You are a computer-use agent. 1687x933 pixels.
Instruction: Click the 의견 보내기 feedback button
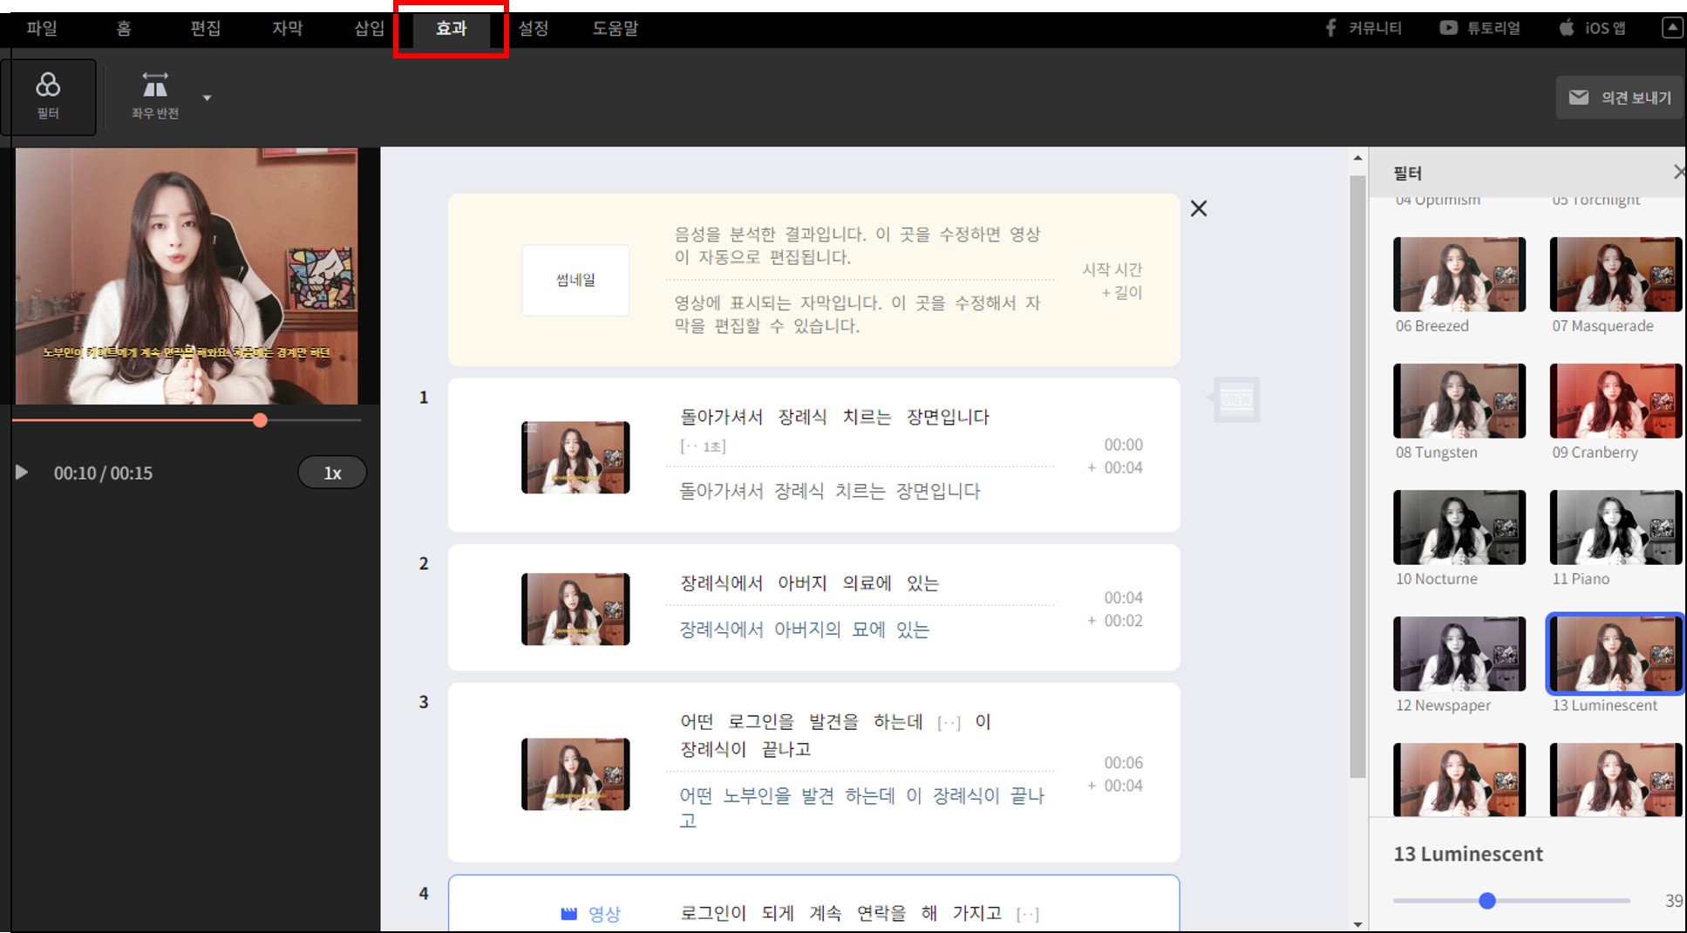point(1620,98)
